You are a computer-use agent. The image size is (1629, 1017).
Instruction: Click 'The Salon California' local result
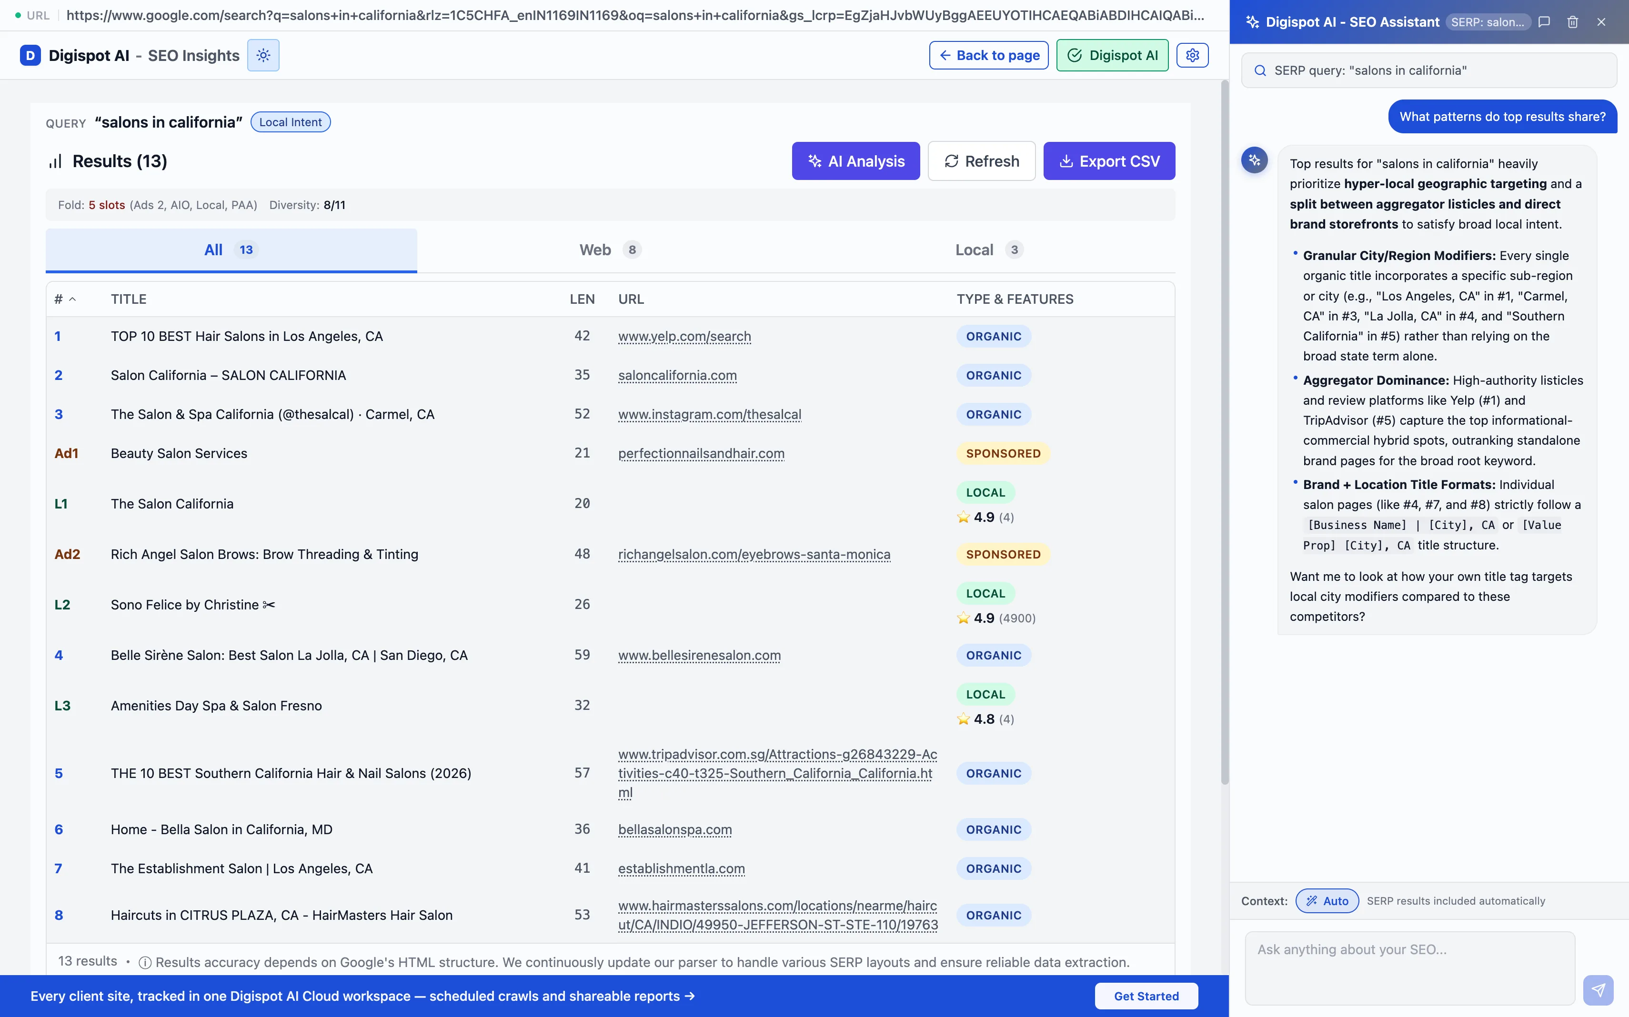172,504
